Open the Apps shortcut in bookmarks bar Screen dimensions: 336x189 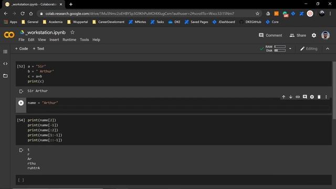point(10,22)
